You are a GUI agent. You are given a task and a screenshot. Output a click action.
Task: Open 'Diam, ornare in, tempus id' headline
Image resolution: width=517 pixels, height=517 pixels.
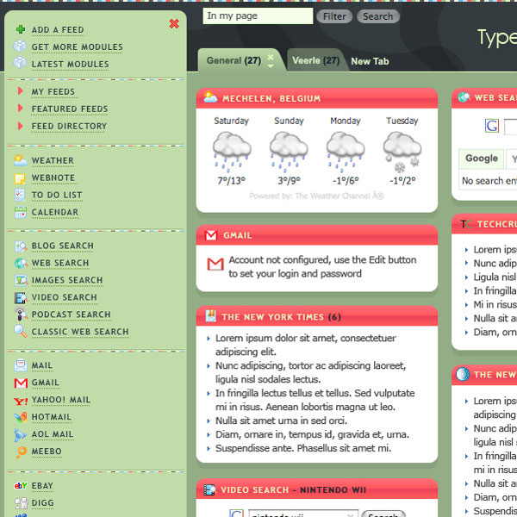click(x=312, y=434)
